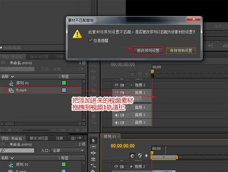228x172 pixels.
Task: Switch to 媒体浏览器 tab in bright panel
Action: click(39, 138)
